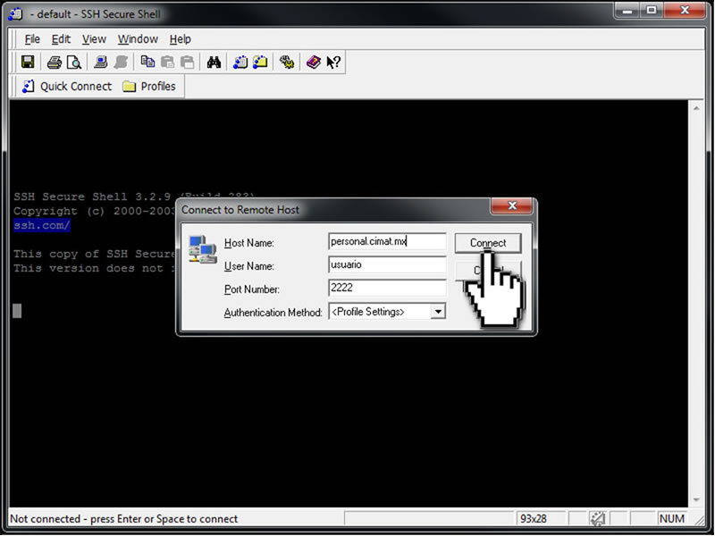Click the terminal scrollbar up arrow
Viewport: 715px width, 536px height.
[x=696, y=108]
